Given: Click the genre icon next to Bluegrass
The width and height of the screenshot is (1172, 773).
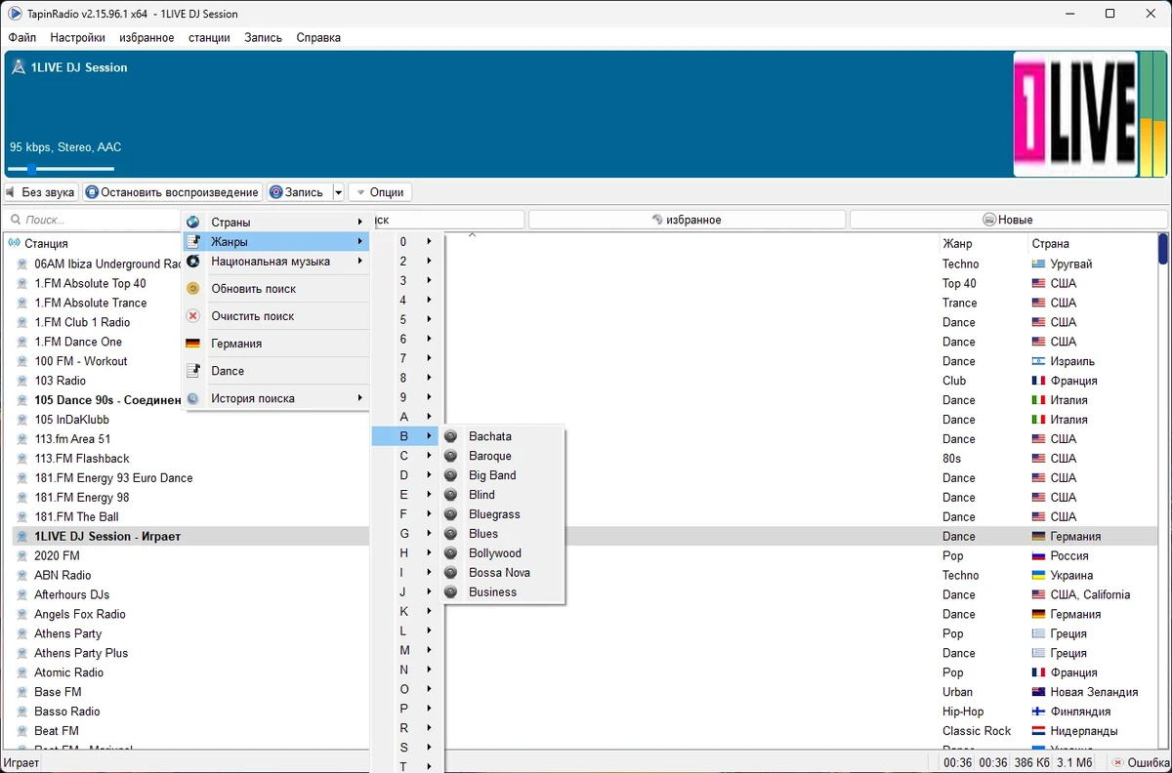Looking at the screenshot, I should coord(450,514).
